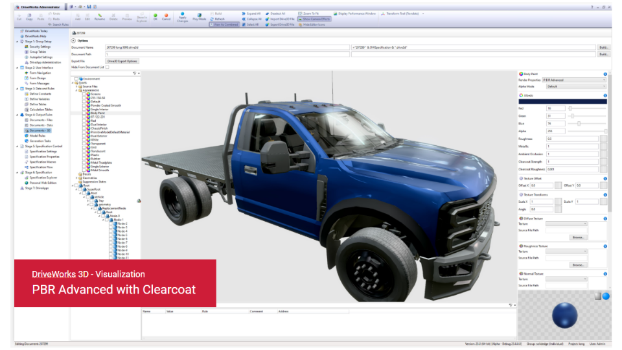
Task: Click Export Drive3D File
Action: pos(280,25)
